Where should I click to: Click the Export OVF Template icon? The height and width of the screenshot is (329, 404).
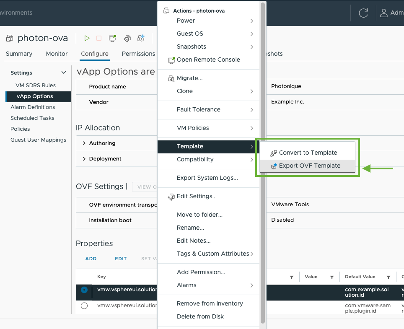pyautogui.click(x=274, y=166)
